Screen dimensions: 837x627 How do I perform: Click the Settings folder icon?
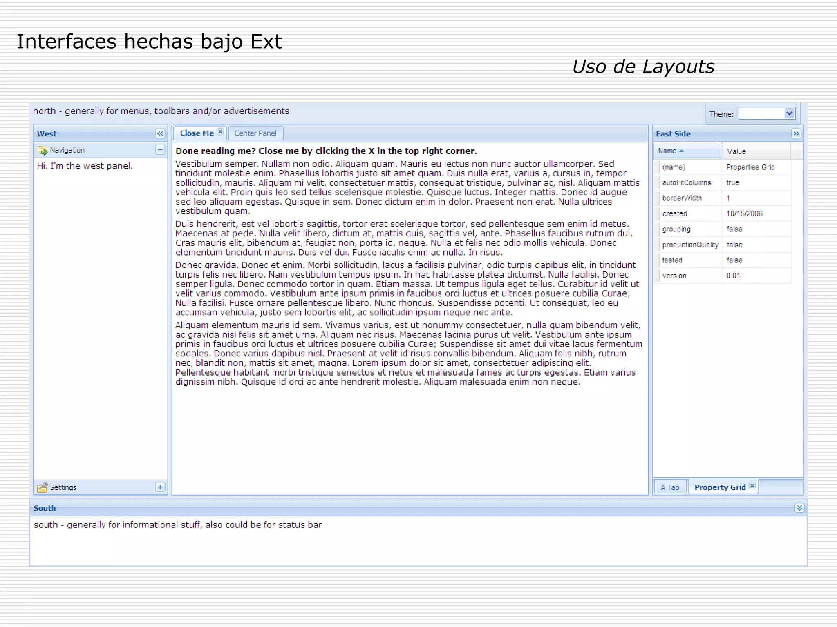pyautogui.click(x=42, y=487)
